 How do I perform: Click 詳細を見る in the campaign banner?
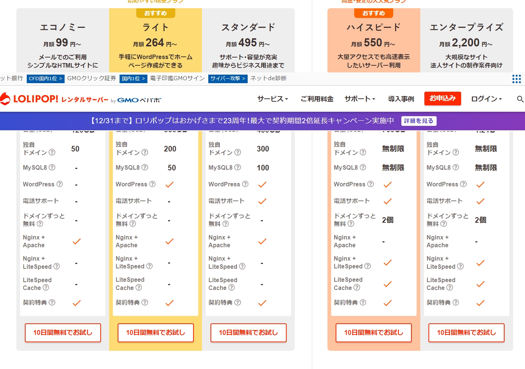418,121
